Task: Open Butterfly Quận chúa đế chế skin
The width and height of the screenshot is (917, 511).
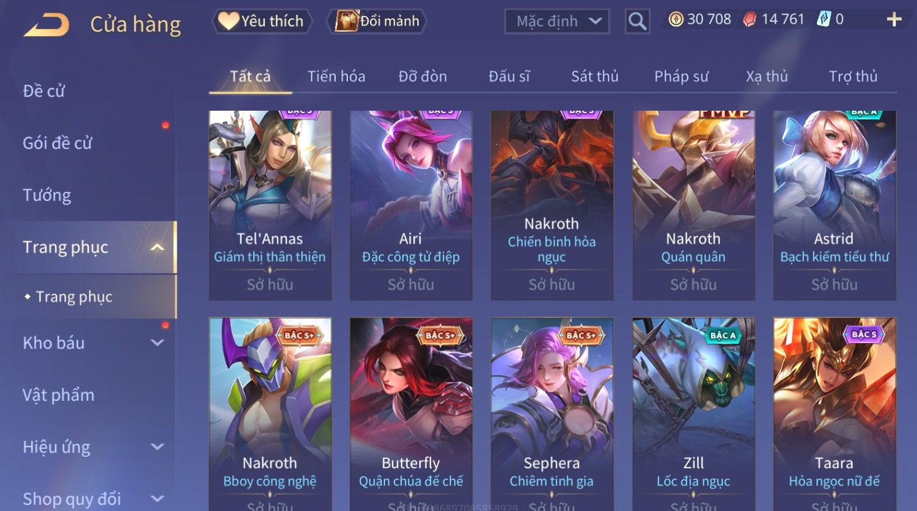Action: tap(411, 414)
